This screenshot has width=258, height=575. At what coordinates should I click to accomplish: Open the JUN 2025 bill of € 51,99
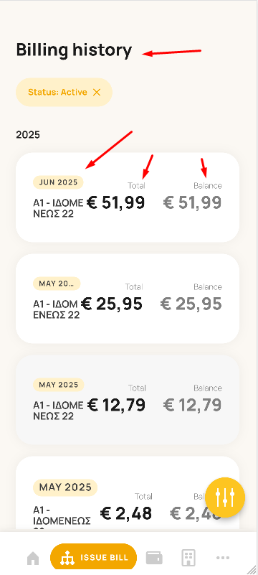pyautogui.click(x=128, y=197)
